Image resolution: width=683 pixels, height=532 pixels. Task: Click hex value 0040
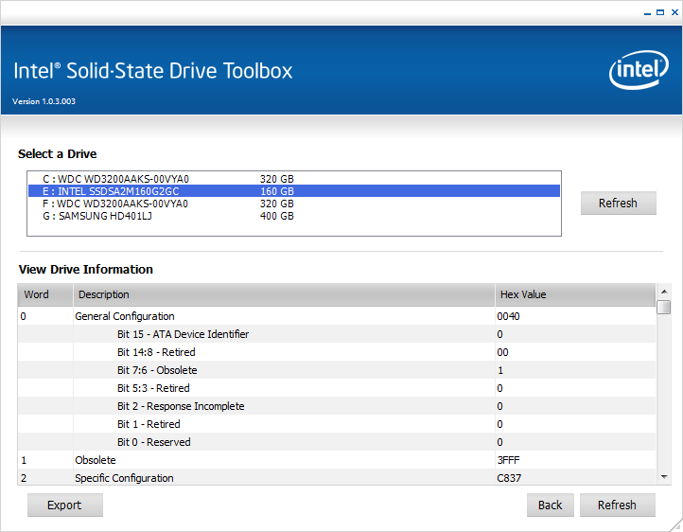508,316
